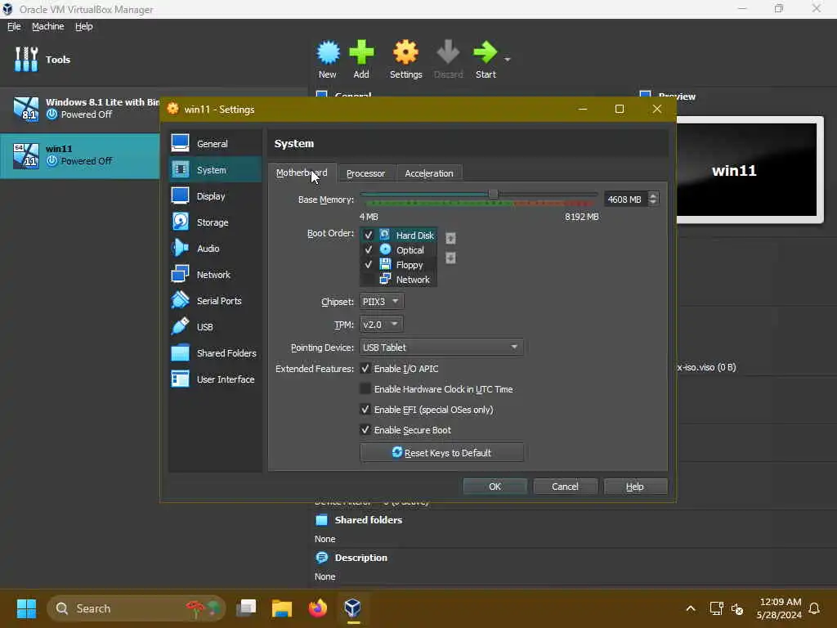The height and width of the screenshot is (628, 837).
Task: Click Cancel in win11 Settings dialog
Action: click(x=565, y=487)
